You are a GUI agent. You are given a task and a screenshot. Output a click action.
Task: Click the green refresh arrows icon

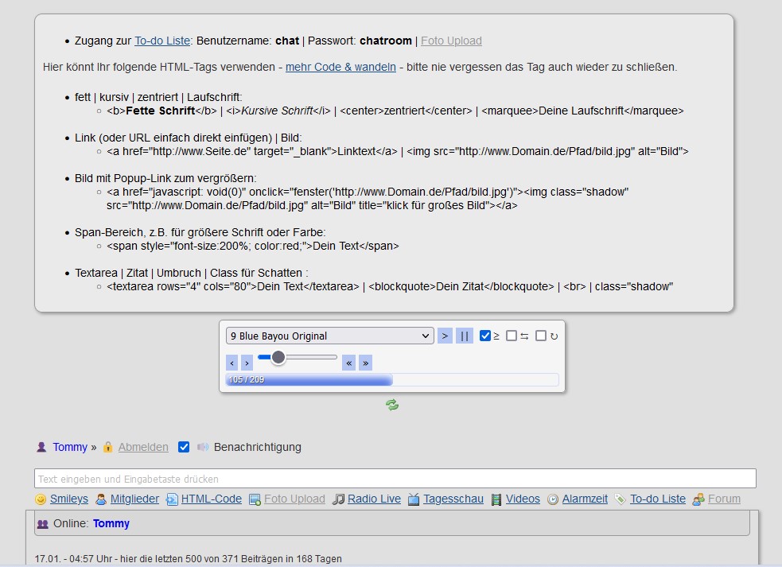tap(392, 405)
